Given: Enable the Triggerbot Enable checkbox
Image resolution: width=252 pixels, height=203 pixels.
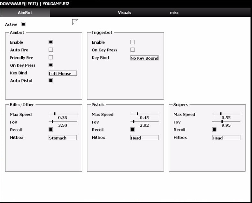Looking at the screenshot, I should [x=133, y=42].
